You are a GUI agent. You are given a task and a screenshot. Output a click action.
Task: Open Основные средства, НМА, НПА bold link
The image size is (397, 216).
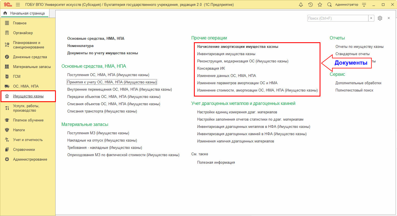point(96,38)
